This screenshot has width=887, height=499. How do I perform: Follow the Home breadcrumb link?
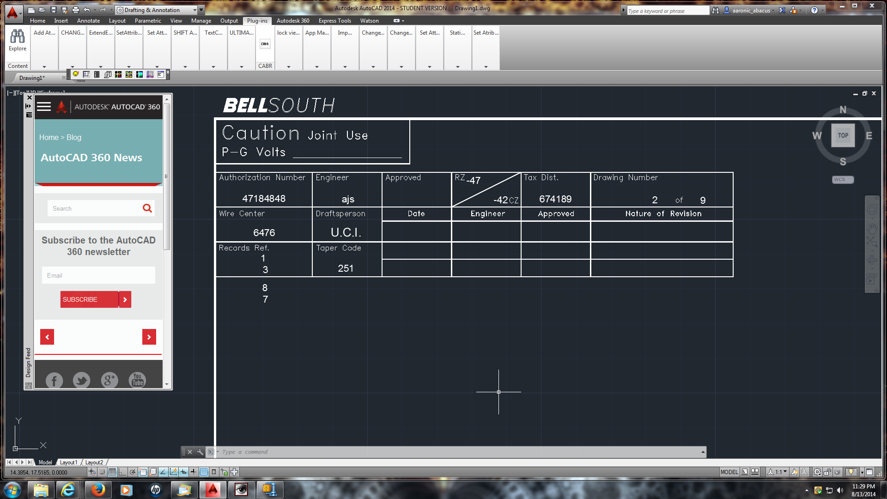coord(49,137)
